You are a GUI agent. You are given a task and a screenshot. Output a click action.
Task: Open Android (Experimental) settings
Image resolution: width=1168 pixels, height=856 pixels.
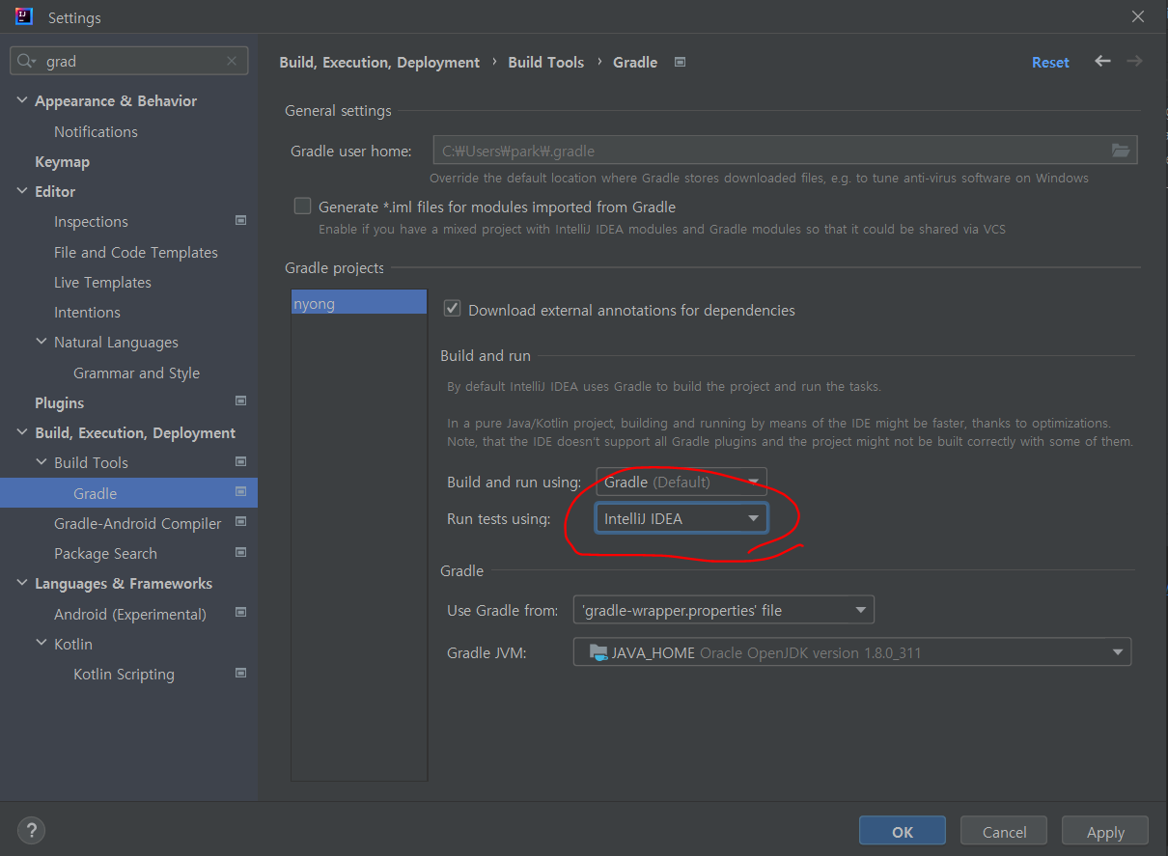point(130,614)
